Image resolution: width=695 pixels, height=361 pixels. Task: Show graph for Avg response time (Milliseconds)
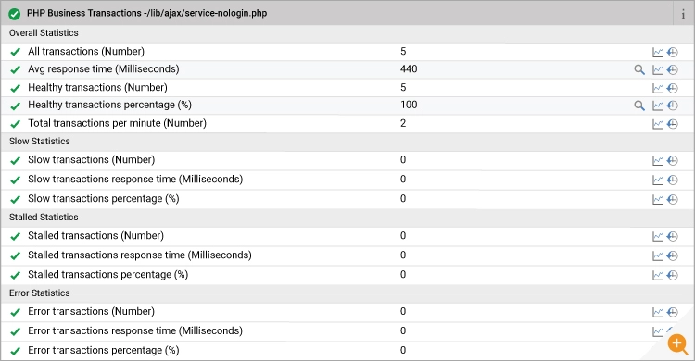click(x=658, y=69)
